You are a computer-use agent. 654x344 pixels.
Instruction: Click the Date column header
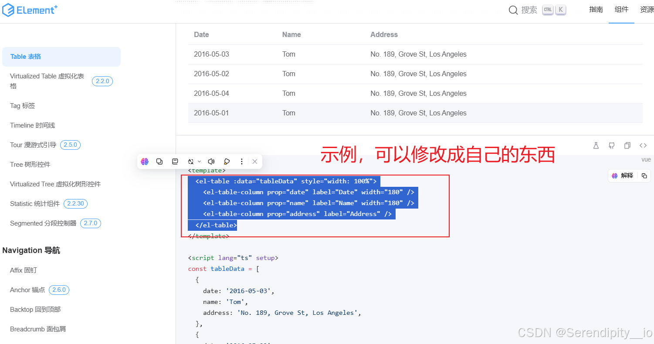[x=201, y=34]
